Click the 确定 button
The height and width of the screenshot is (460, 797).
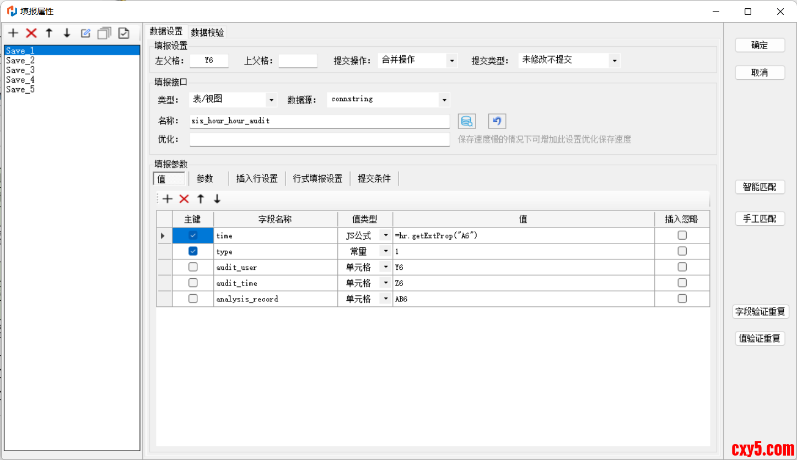(760, 45)
